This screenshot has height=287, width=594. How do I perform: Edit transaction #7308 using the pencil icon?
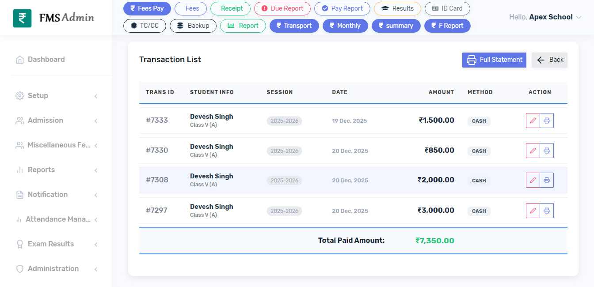(x=533, y=180)
